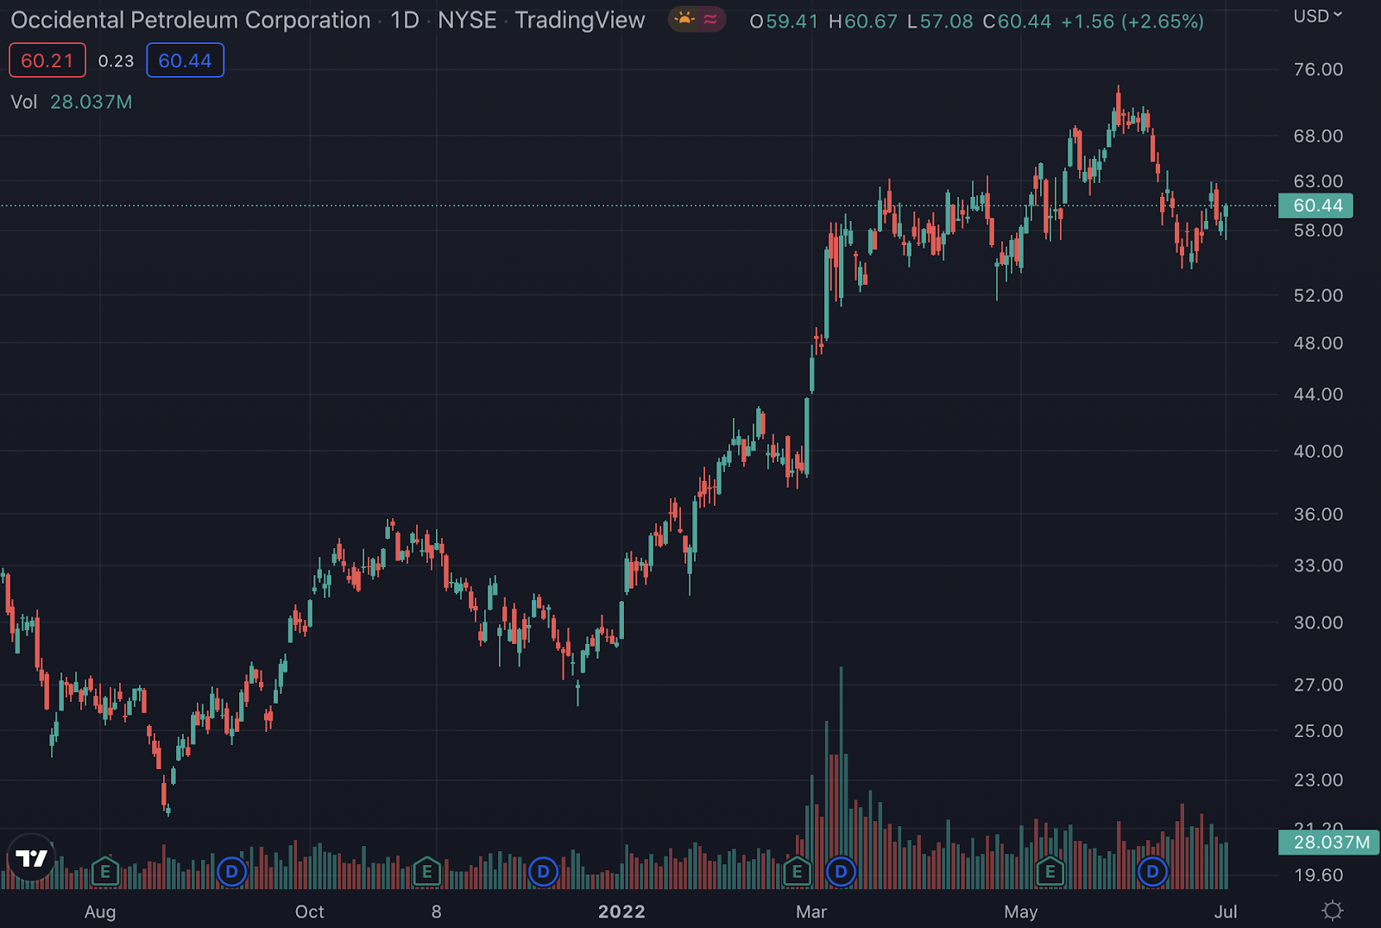Open the USD currency dropdown
The width and height of the screenshot is (1381, 928).
pyautogui.click(x=1317, y=16)
